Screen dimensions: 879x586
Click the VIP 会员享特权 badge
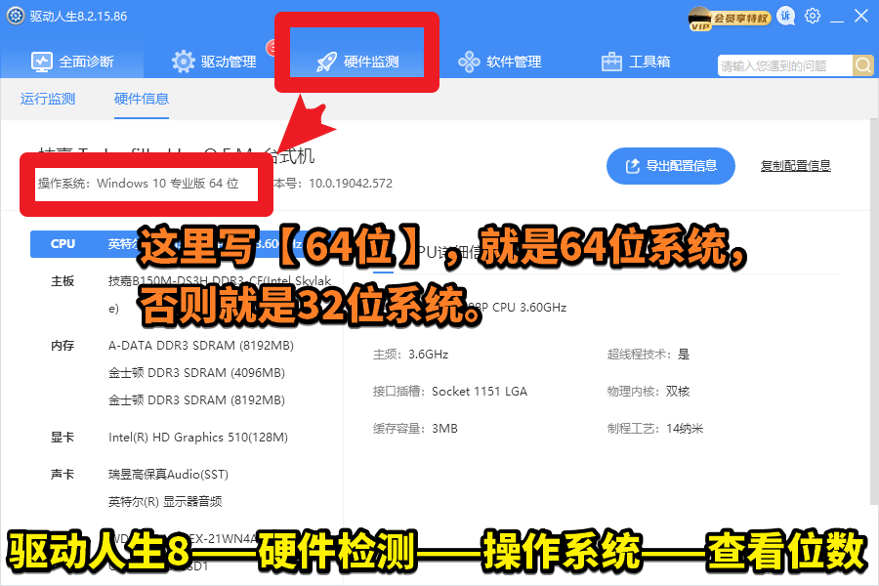(730, 18)
